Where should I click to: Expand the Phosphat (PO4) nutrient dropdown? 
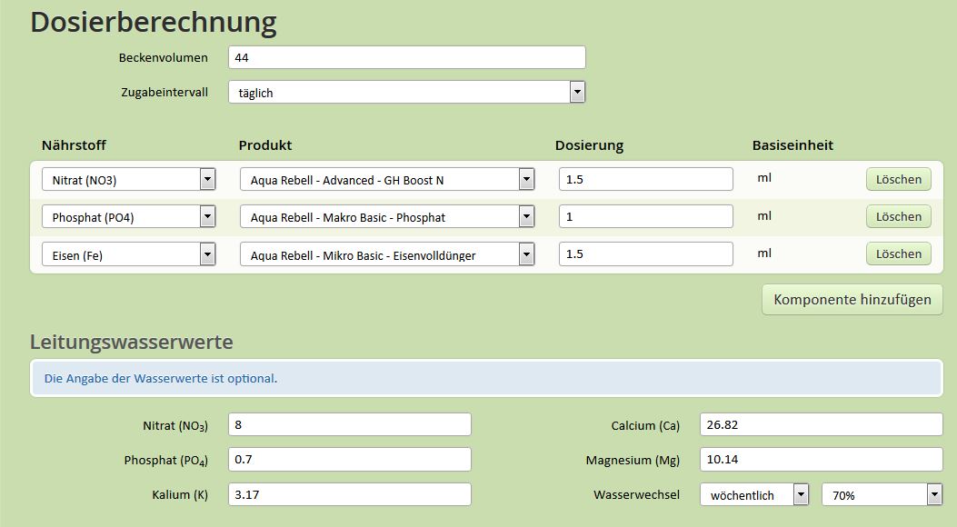[129, 216]
